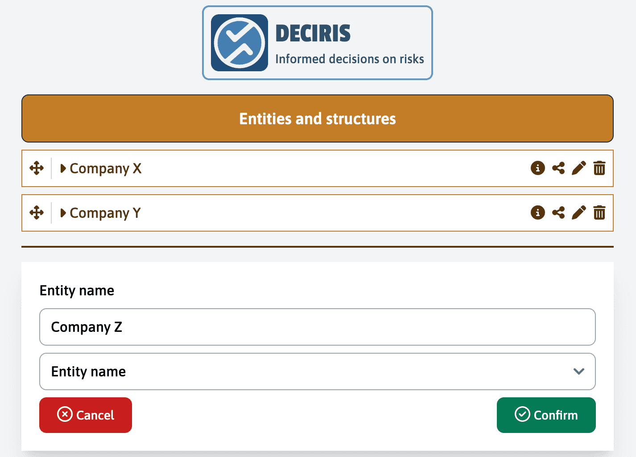636x457 pixels.
Task: Click the share icon for Company Y
Action: (x=558, y=213)
